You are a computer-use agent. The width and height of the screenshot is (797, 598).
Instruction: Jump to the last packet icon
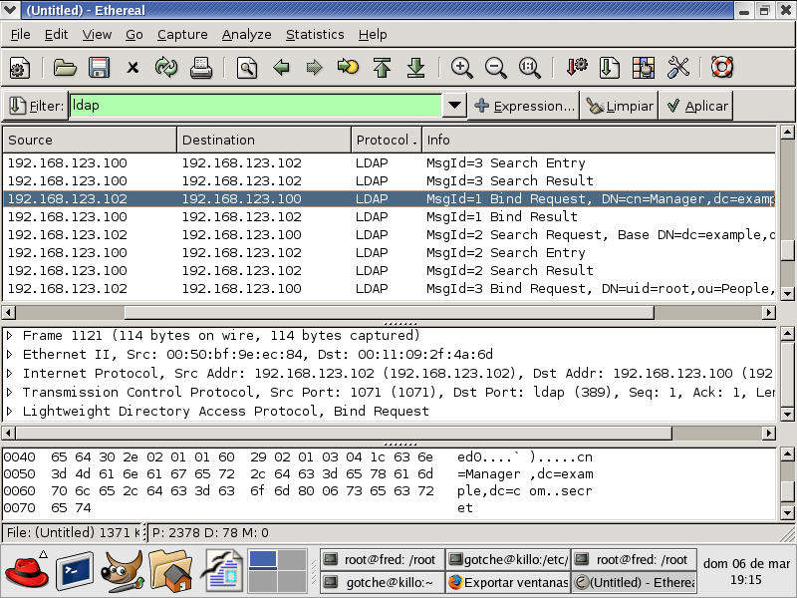(415, 67)
